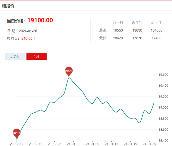Screen dimensions: 172x146
Task: Click the monthly high value 19550 in table
Action: point(118,30)
